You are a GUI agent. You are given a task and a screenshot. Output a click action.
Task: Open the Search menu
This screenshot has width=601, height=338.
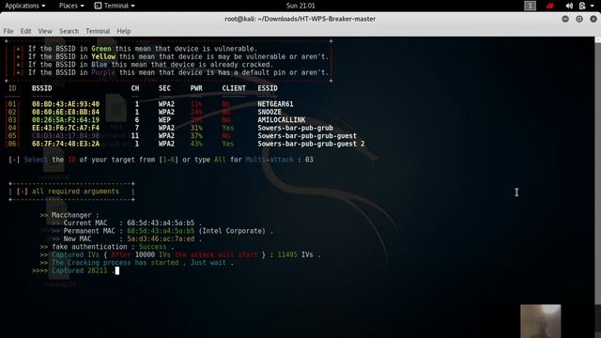69,31
